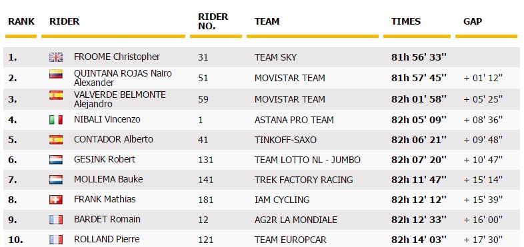Select the ASTANA PRO TEAM entry
Screen dimensions: 524x247
[x=294, y=120]
